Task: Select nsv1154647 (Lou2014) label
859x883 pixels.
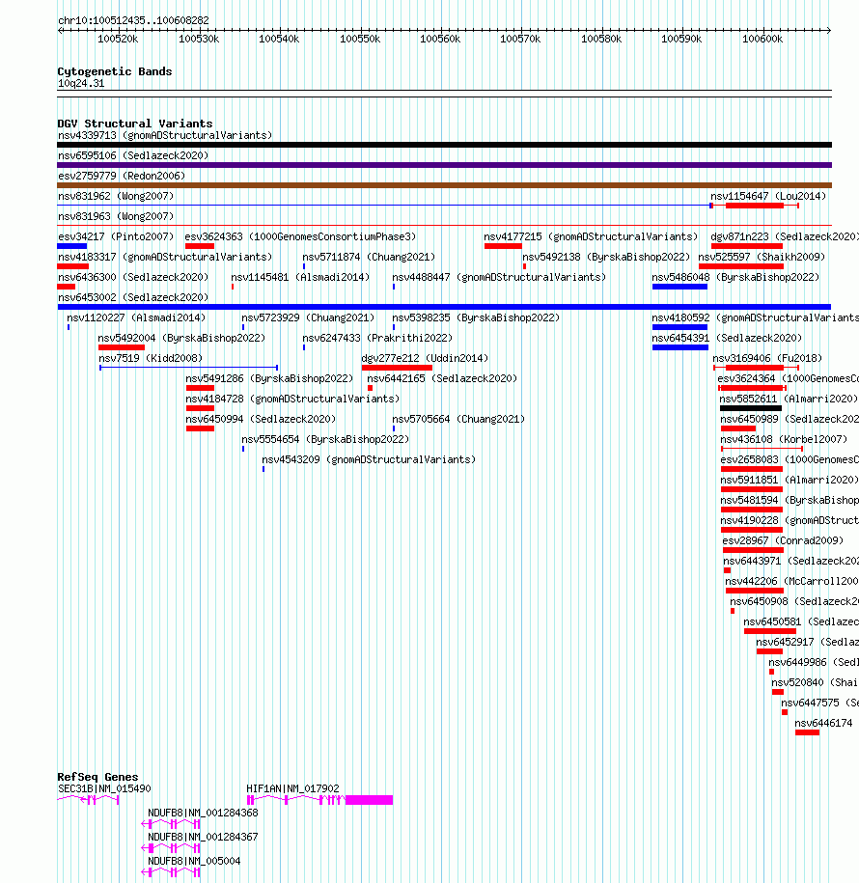Action: pyautogui.click(x=768, y=196)
